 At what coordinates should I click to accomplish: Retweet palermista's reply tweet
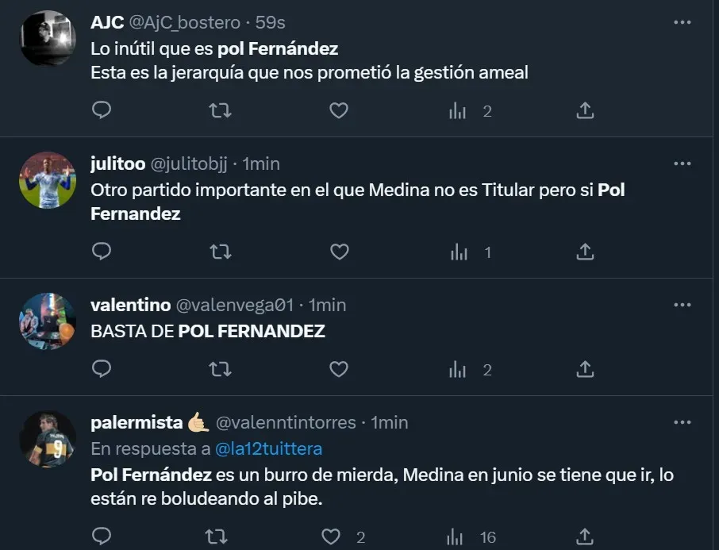point(216,537)
